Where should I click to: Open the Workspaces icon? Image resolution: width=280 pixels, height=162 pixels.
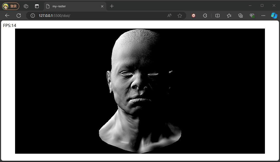(x=26, y=6)
